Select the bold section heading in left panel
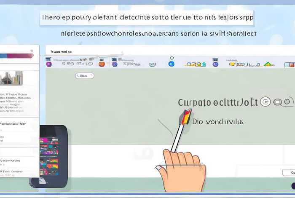295x198 pixels. (x=13, y=124)
